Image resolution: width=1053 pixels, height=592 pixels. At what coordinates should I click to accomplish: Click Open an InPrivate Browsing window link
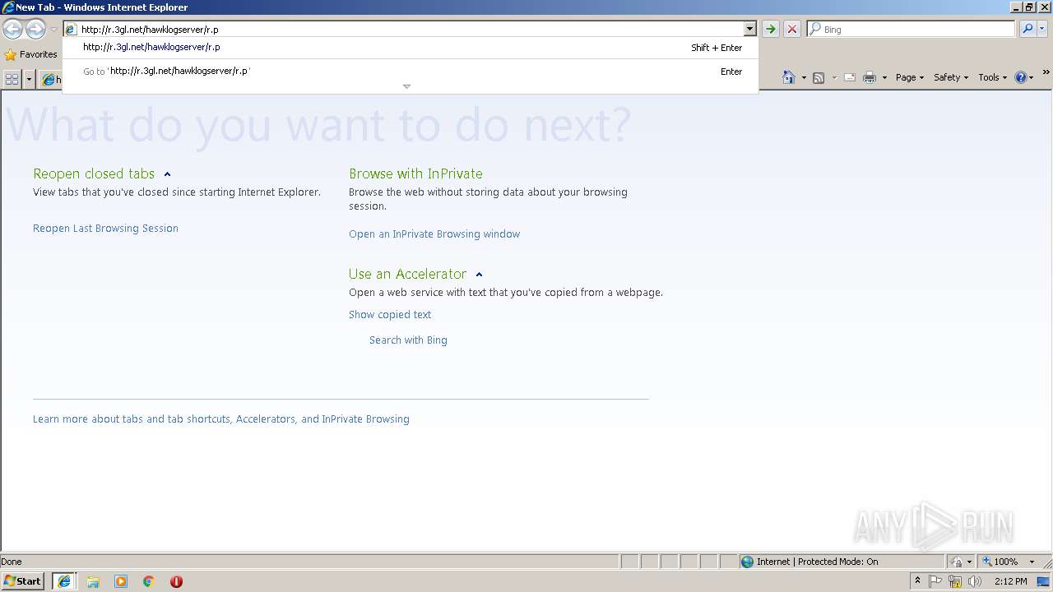tap(434, 234)
